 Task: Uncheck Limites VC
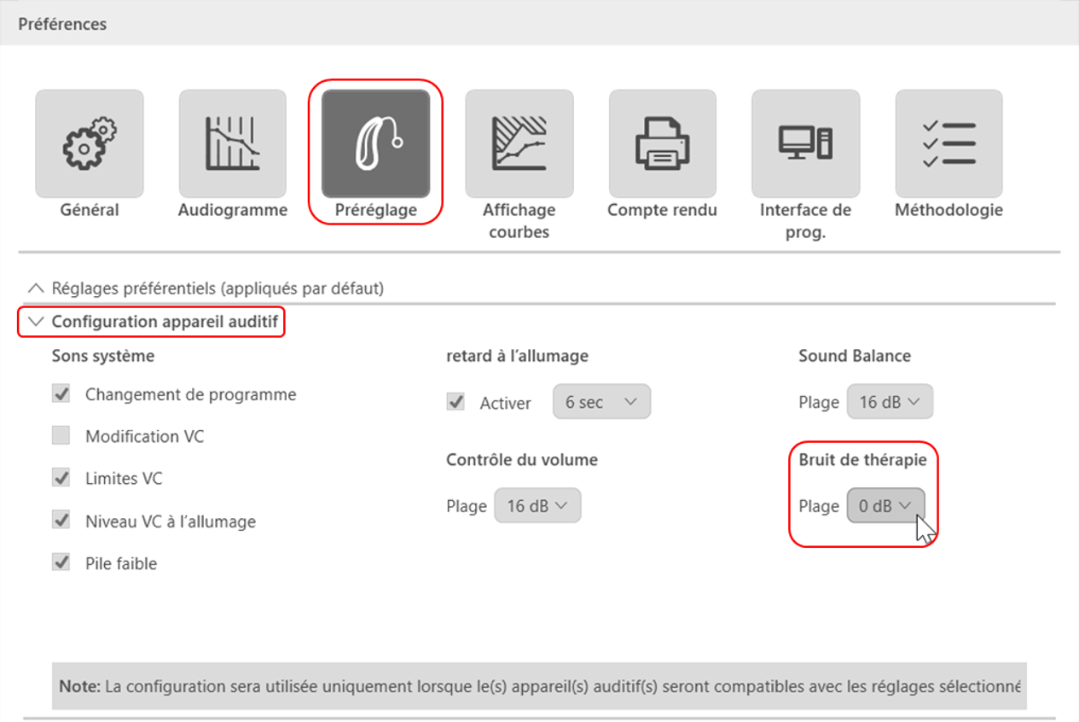[61, 478]
